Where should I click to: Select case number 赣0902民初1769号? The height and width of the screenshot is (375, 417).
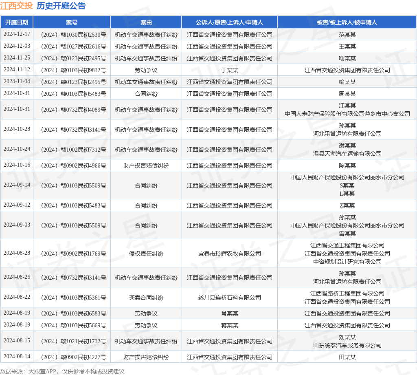[74, 254]
